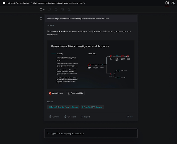The image size is (177, 144).
Task: Click the security prompt input field
Action: tap(91, 133)
